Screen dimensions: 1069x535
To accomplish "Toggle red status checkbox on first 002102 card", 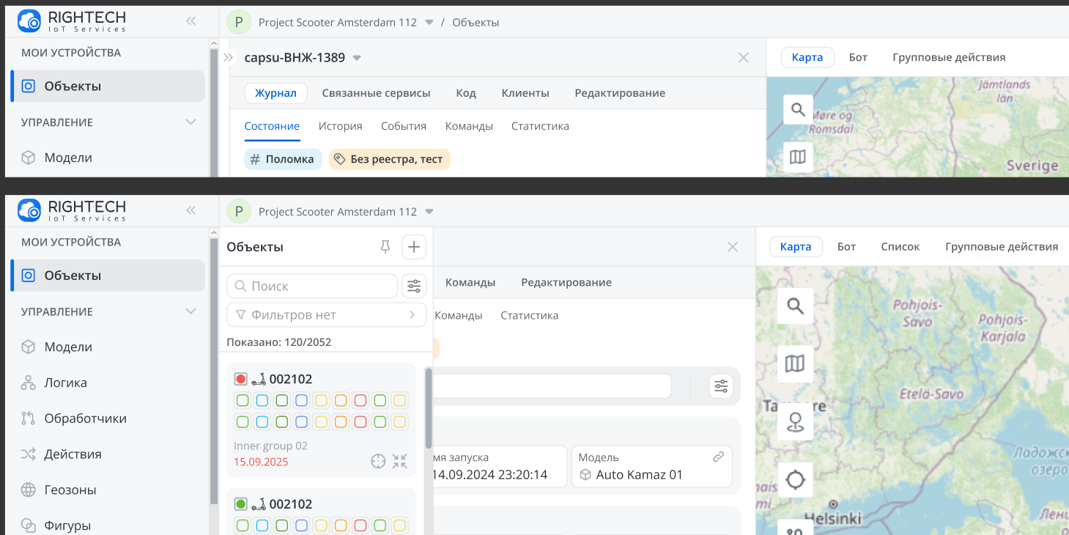I will [x=241, y=379].
